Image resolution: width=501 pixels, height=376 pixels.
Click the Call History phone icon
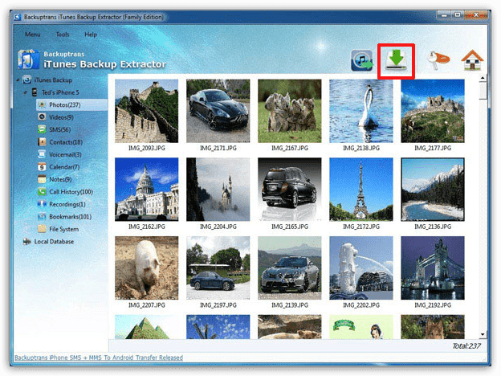pos(42,192)
